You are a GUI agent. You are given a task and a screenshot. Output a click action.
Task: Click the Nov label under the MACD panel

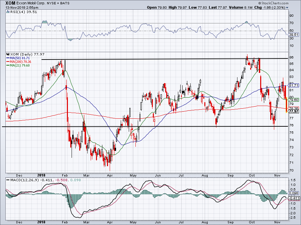pyautogui.click(x=277, y=222)
